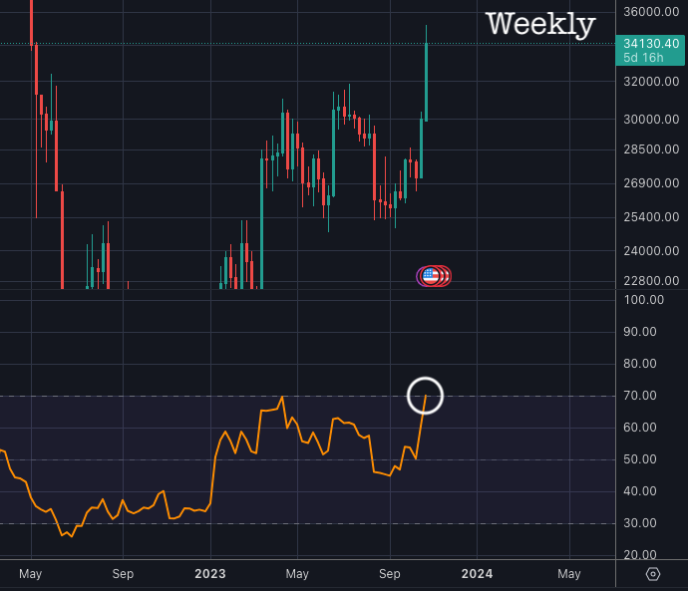The image size is (688, 591).
Task: Select the 32000.00 price axis label
Action: (651, 82)
